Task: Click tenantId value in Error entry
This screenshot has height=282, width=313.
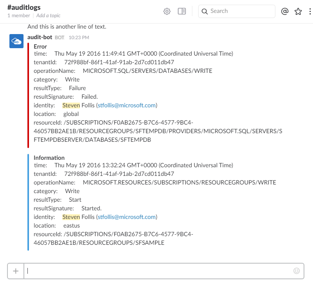Action: coord(119,62)
